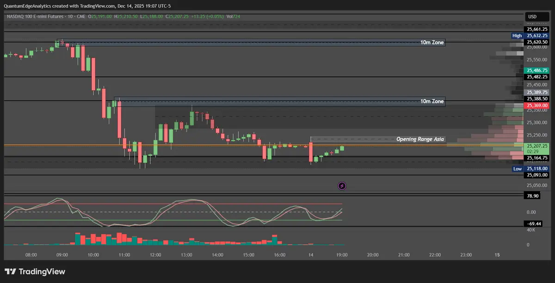Click the 25,550.00 axis value

click(537, 60)
